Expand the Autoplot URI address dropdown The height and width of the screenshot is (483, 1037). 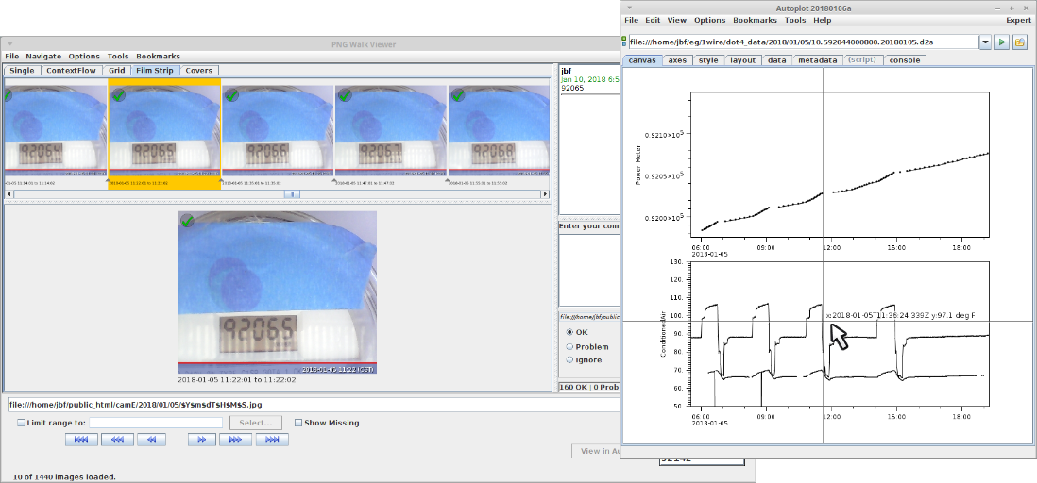985,42
